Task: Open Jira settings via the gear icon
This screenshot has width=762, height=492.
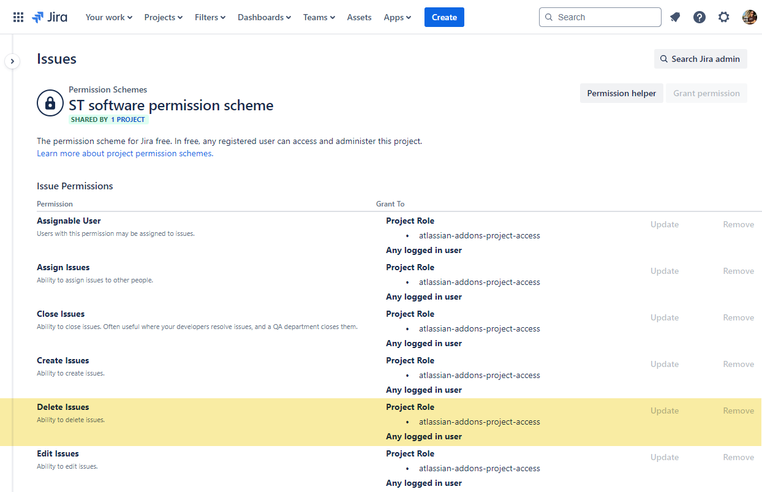Action: 724,17
